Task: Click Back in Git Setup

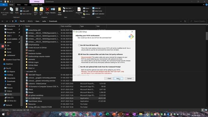Action: [x=109, y=78]
